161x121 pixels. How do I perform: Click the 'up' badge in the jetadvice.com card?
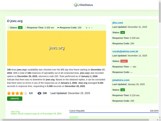(x=123, y=90)
